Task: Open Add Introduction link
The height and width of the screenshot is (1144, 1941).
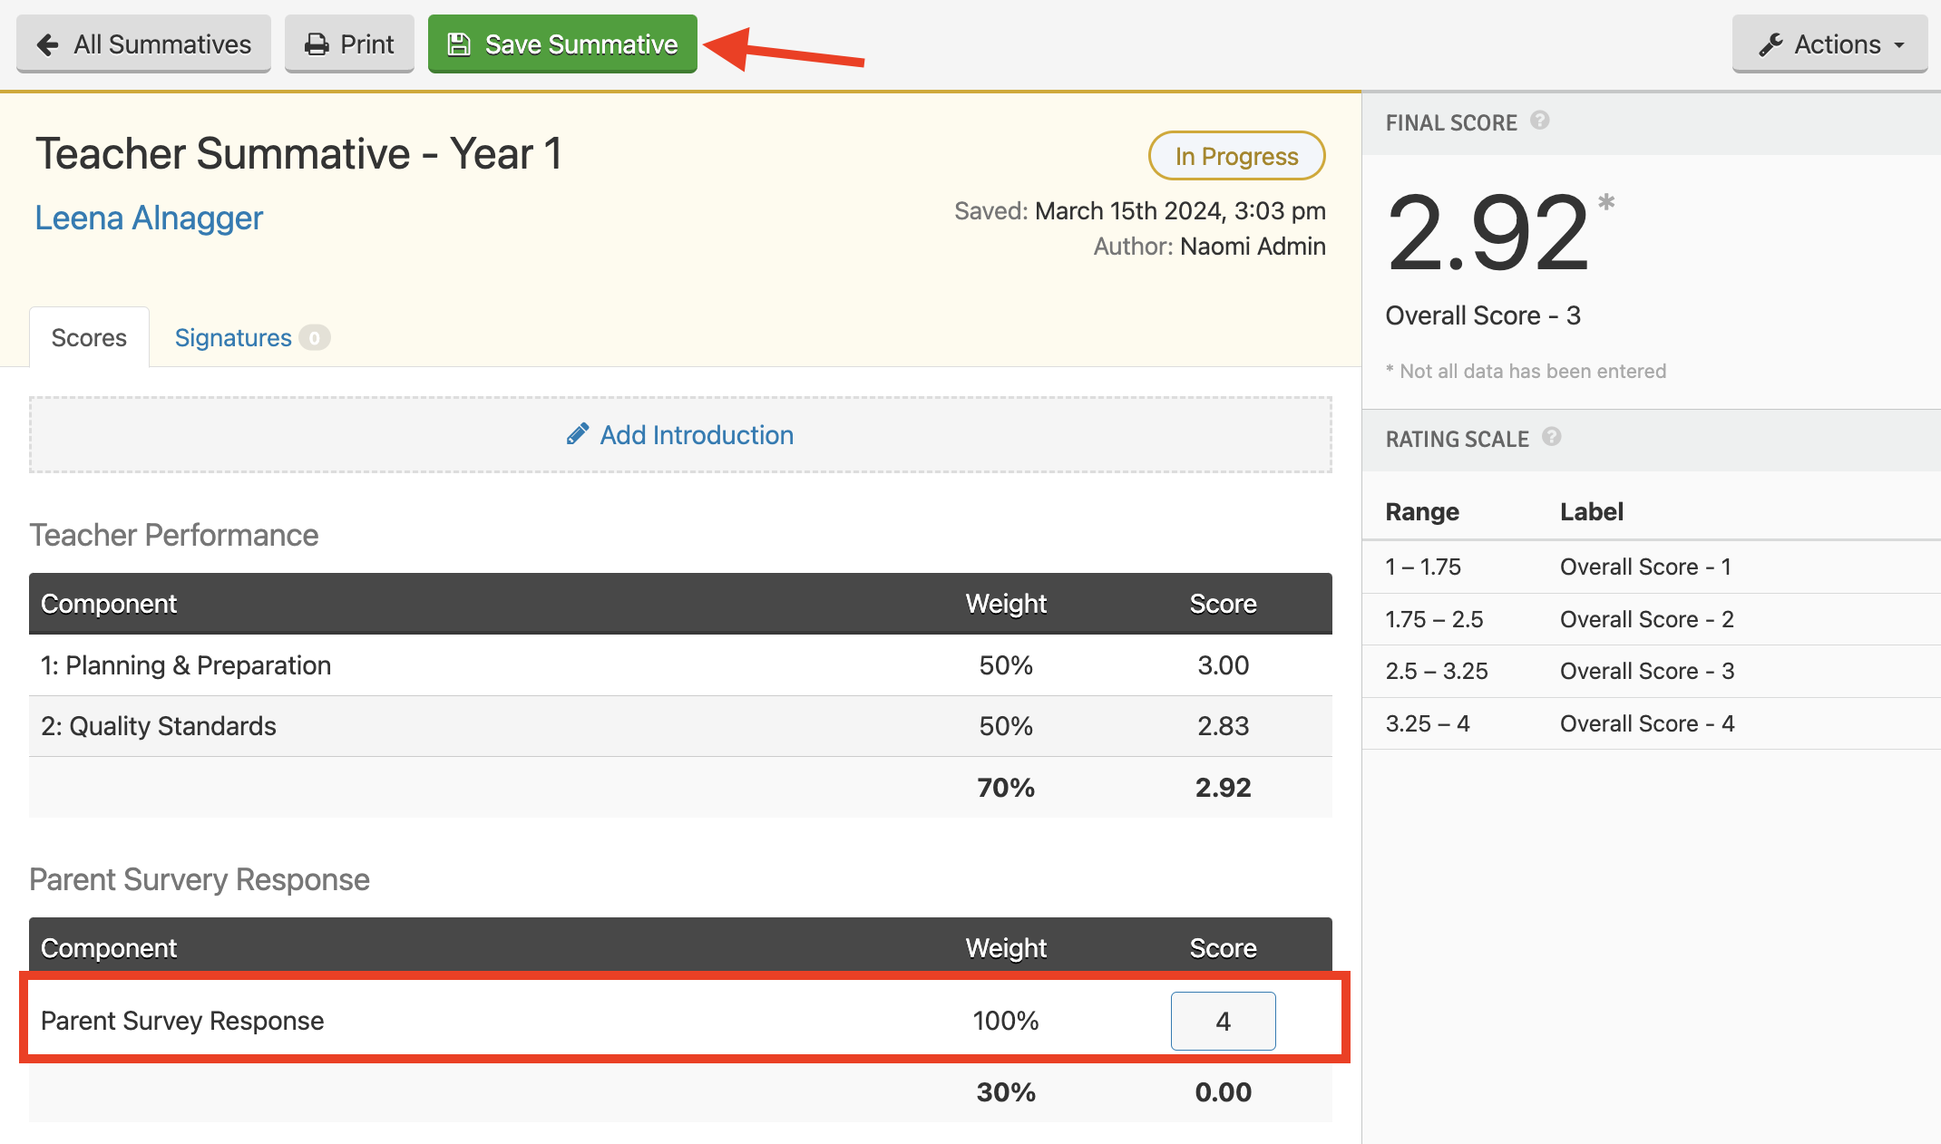Action: pyautogui.click(x=680, y=435)
